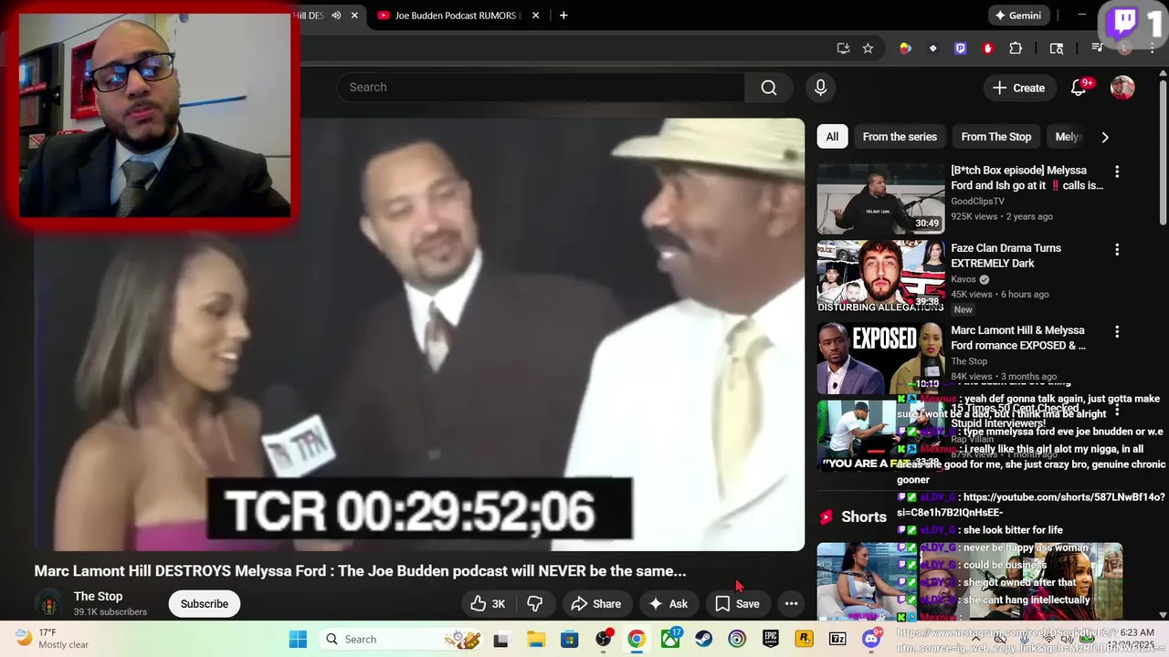1169x657 pixels.
Task: Open Xbox app from taskbar
Action: pos(670,639)
